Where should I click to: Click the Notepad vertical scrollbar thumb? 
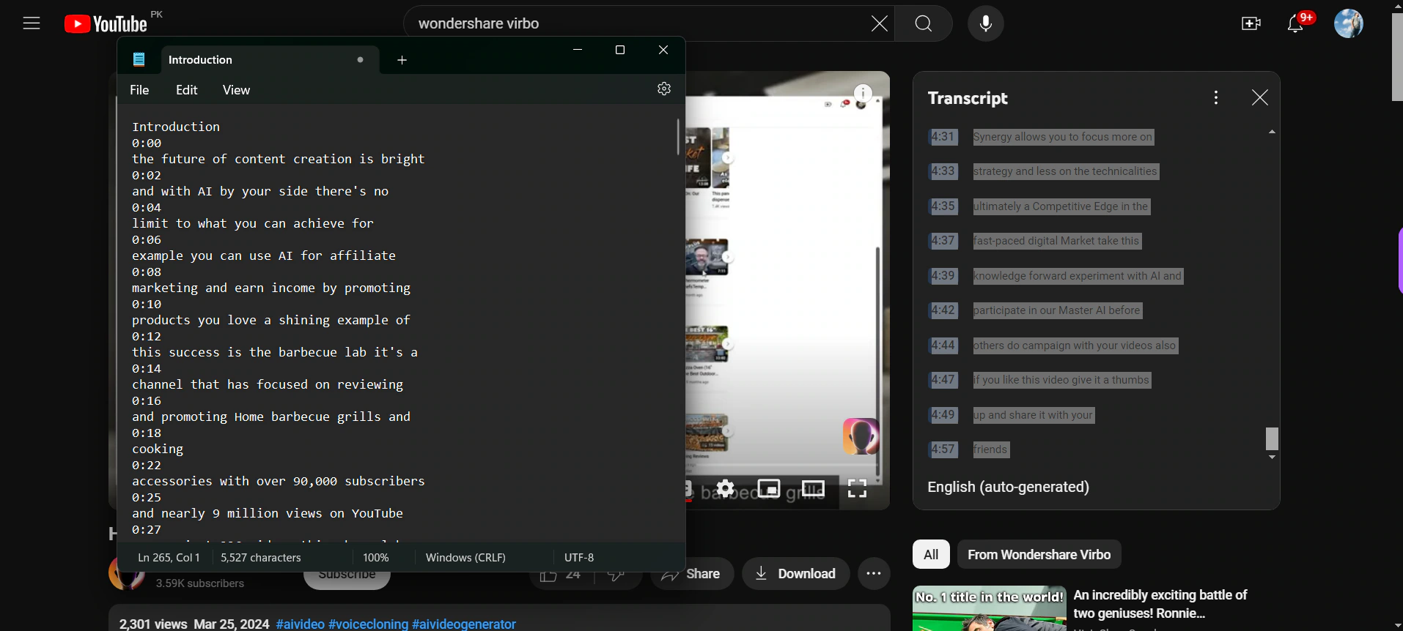tap(678, 137)
